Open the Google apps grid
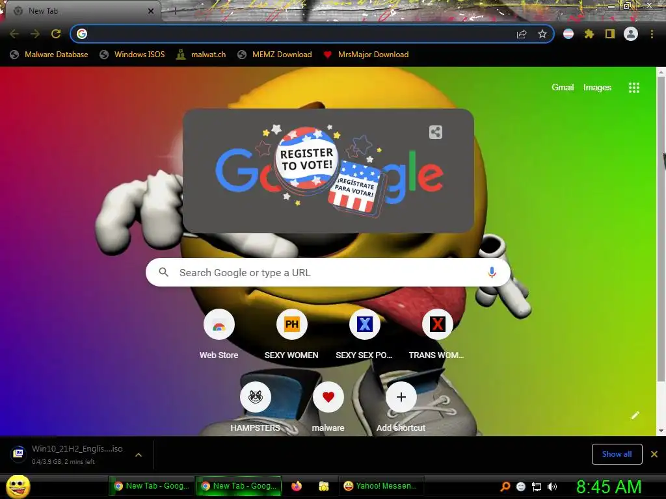 coord(633,88)
